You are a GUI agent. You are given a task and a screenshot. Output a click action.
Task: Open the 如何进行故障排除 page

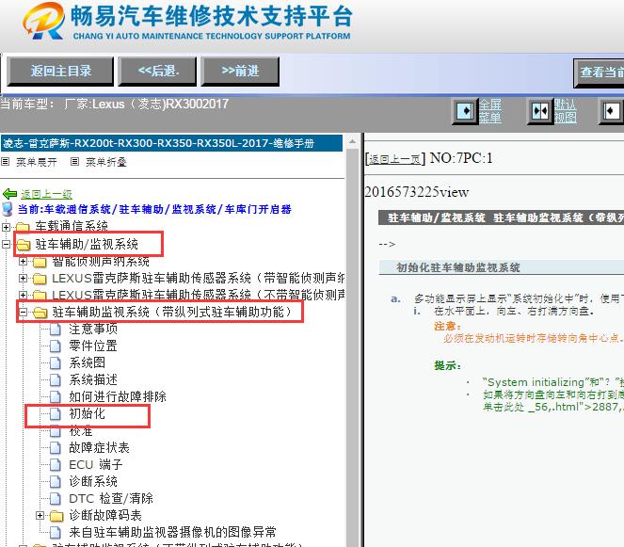tap(118, 396)
